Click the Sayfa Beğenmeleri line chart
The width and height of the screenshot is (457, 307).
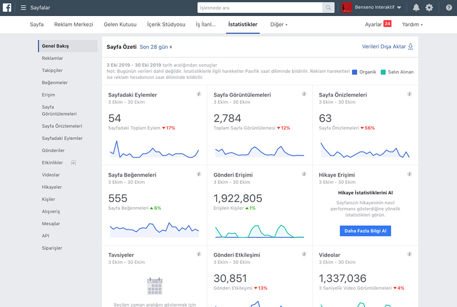coord(154,229)
